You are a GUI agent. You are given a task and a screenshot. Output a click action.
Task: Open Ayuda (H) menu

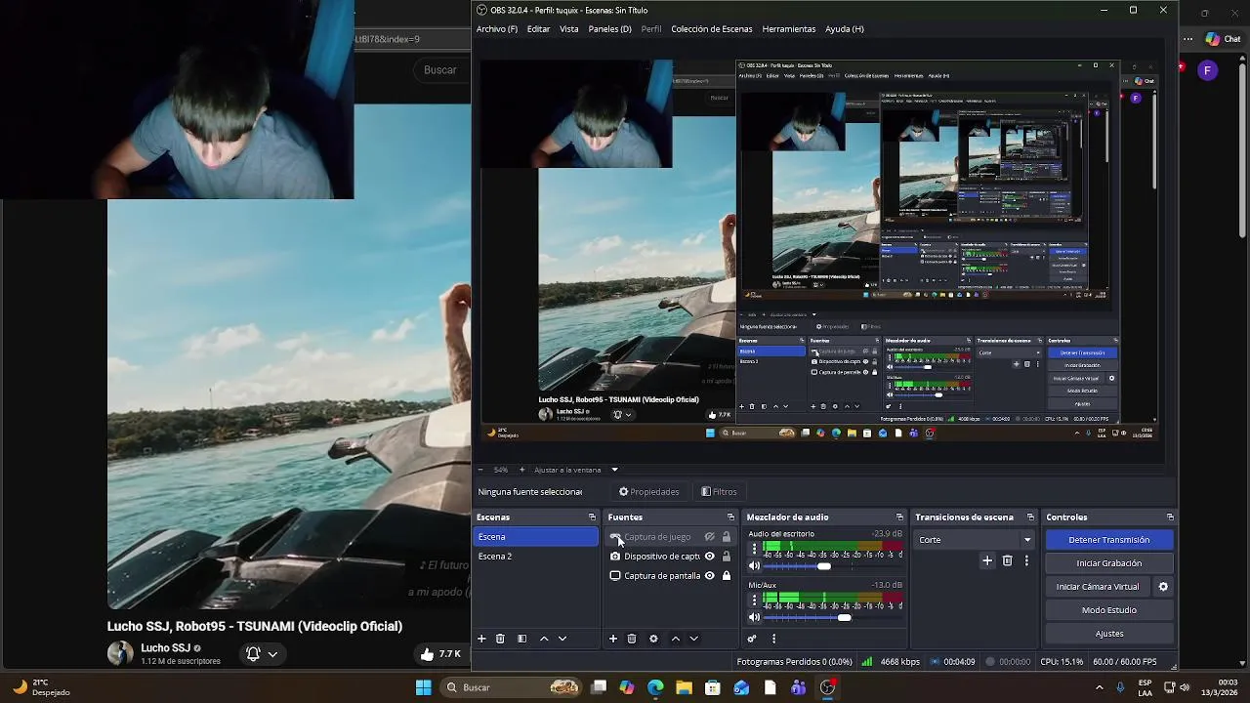click(x=844, y=29)
